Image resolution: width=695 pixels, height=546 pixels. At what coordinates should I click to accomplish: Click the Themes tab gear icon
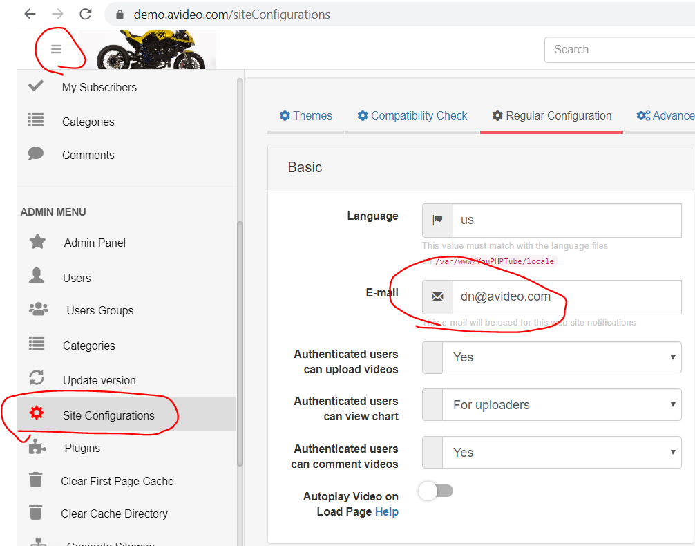tap(285, 115)
